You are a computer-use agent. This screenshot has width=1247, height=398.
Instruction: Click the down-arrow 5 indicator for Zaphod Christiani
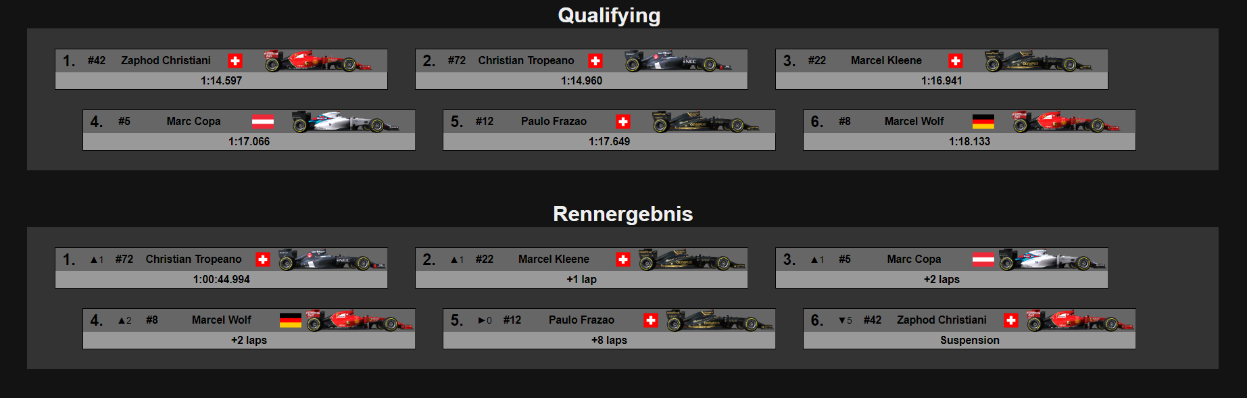[846, 320]
